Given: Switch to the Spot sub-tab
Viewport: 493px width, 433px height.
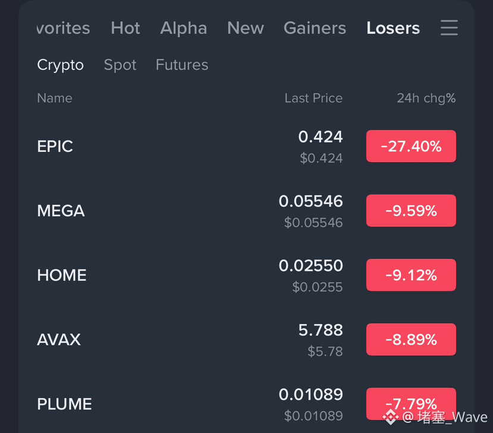Looking at the screenshot, I should (120, 65).
